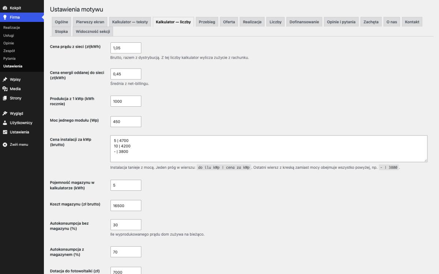Screen dimensions: 439x274
Task: Open the Zespół submenu link
Action: [x=9, y=51]
